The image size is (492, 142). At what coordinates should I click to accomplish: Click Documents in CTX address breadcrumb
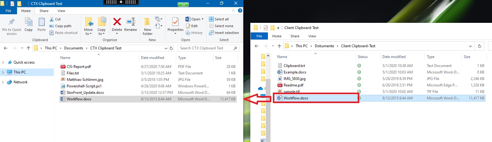(73, 48)
